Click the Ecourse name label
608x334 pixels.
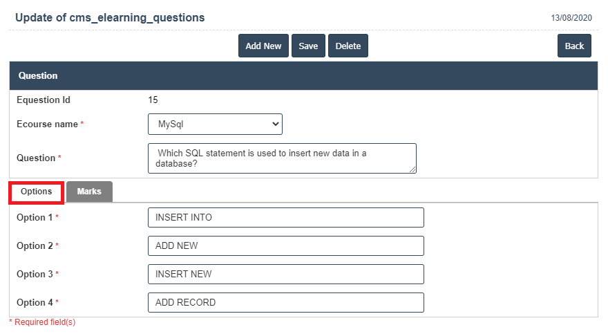point(47,124)
